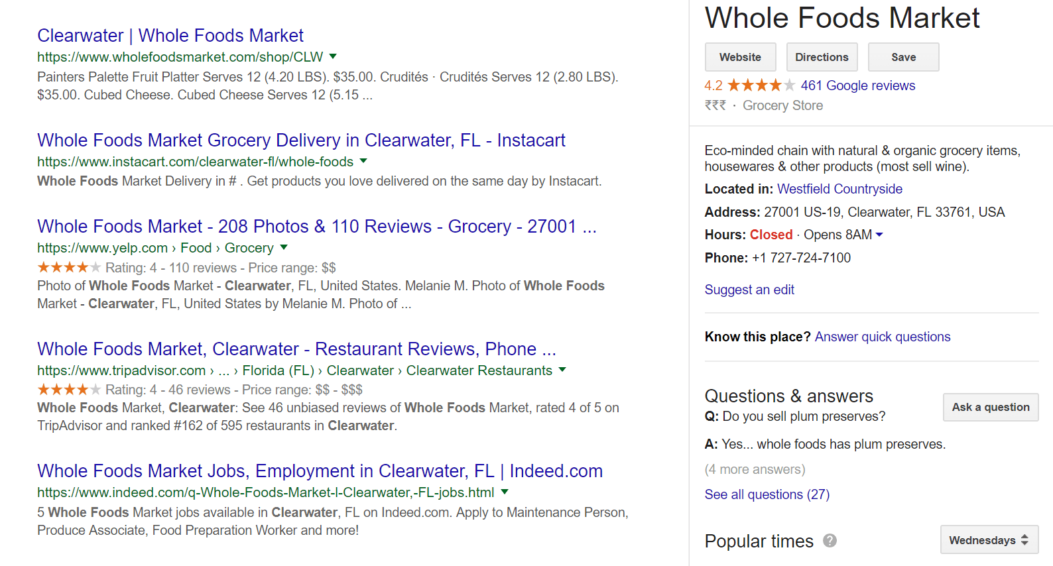Click the Directions button

click(822, 57)
